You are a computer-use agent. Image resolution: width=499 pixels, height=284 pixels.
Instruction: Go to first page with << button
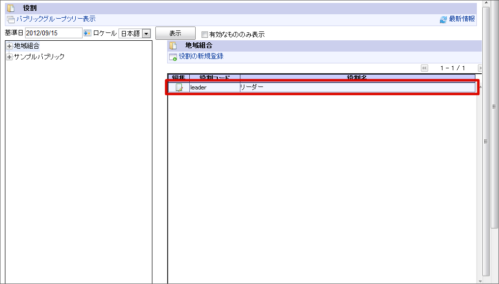(424, 68)
